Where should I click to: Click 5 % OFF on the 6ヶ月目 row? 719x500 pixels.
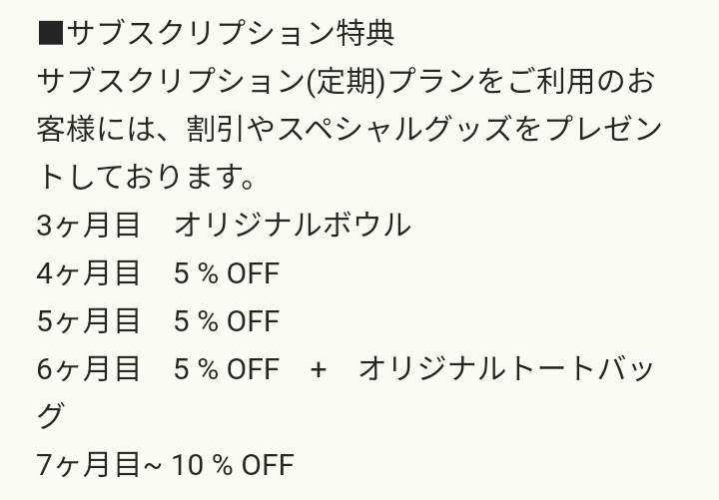click(227, 369)
